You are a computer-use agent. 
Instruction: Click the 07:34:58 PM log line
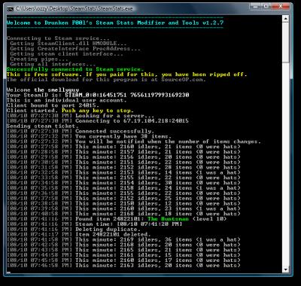click(123, 183)
